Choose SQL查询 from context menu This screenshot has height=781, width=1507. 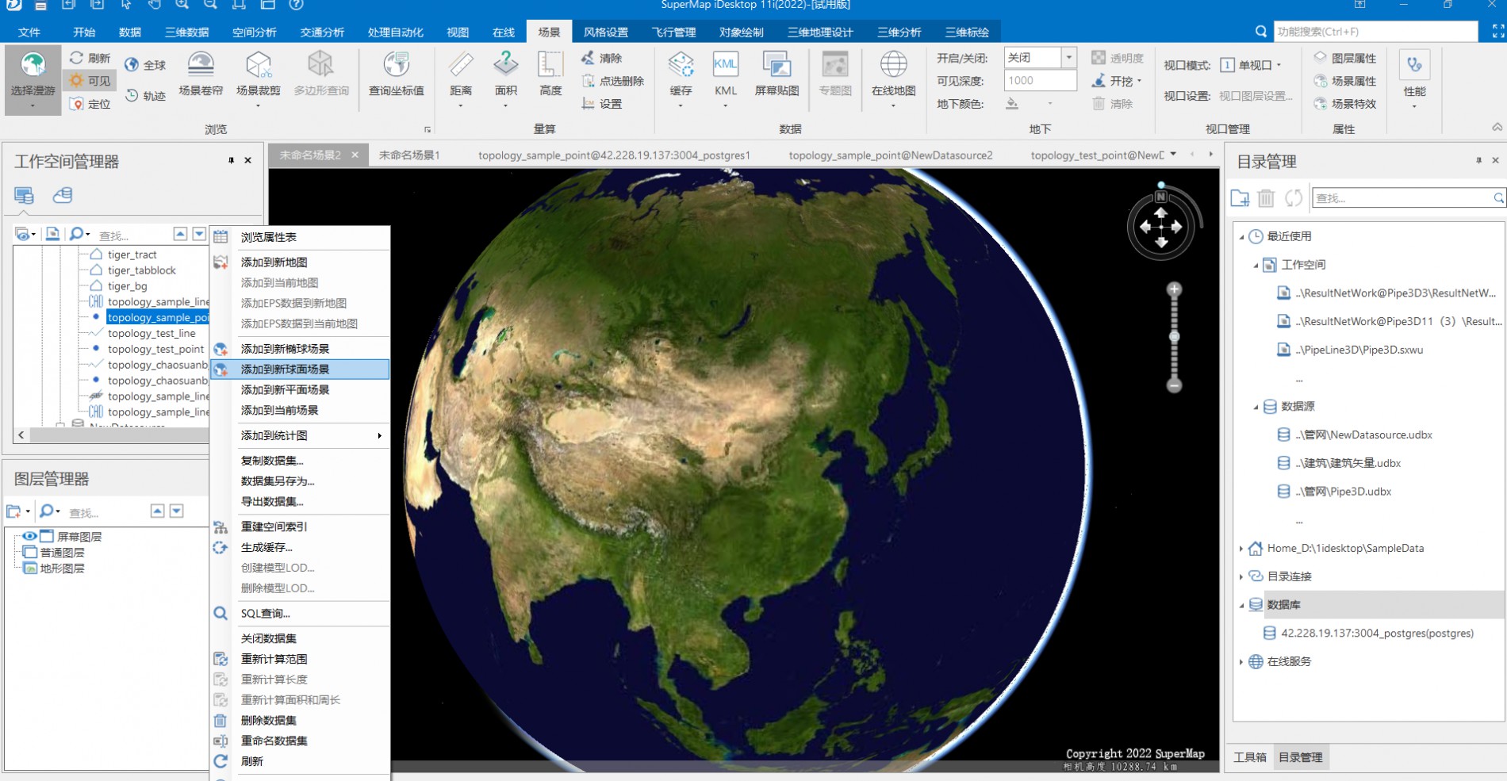click(300, 614)
